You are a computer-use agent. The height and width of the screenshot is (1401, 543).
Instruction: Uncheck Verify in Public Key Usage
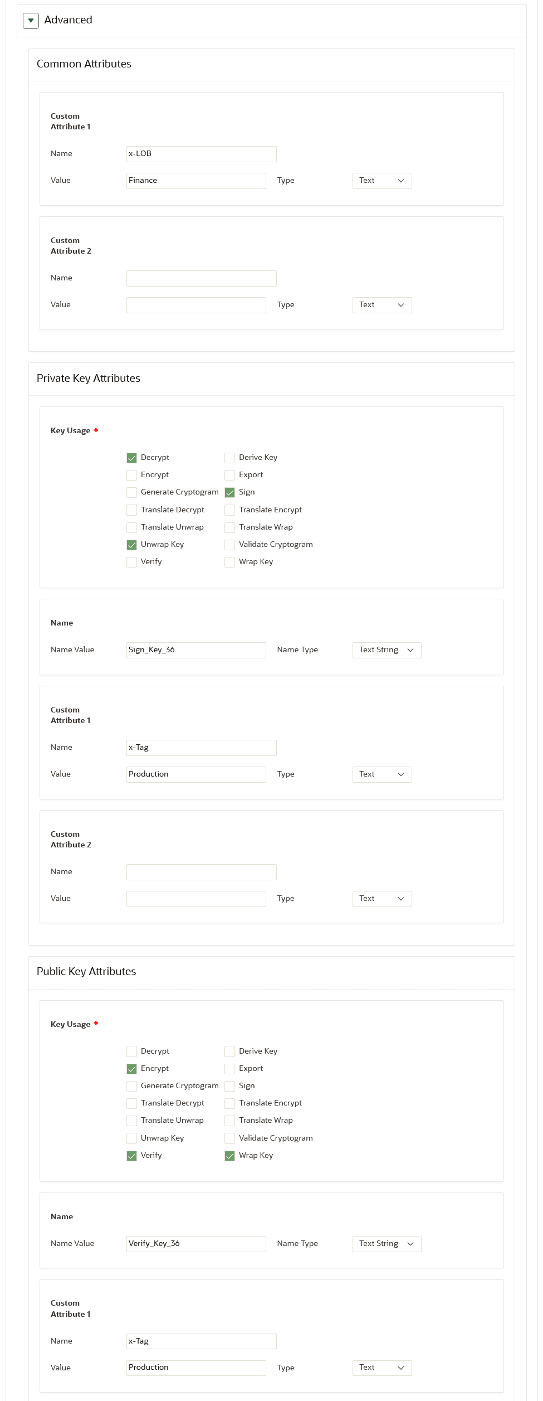[132, 1156]
